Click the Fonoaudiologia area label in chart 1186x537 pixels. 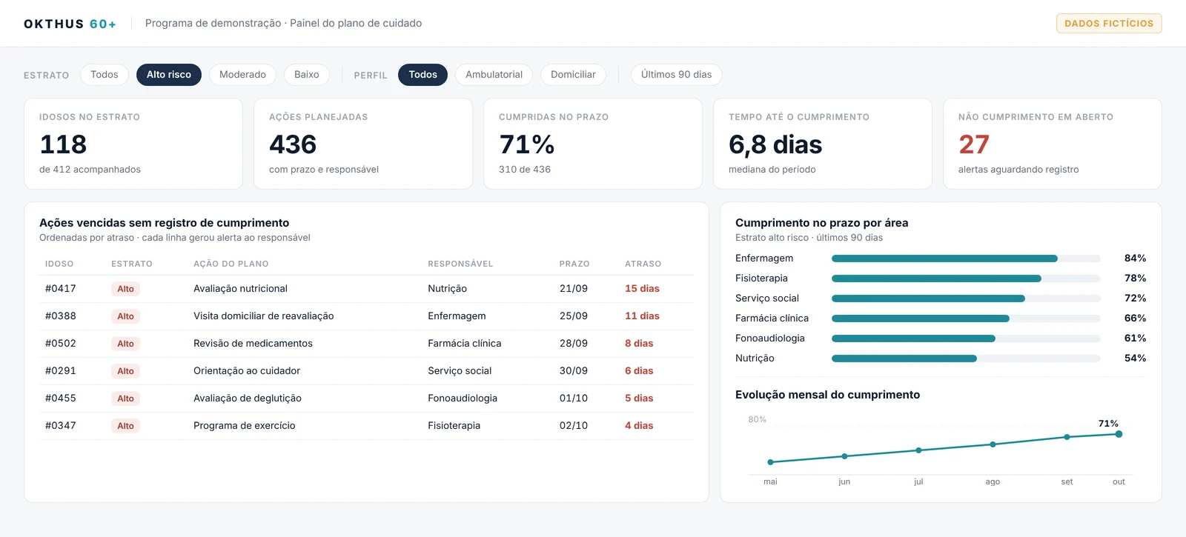(x=770, y=338)
